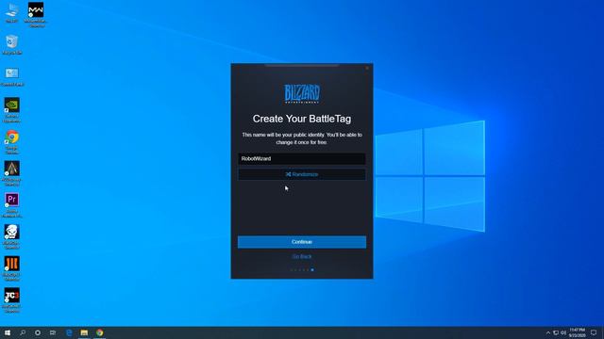Image resolution: width=604 pixels, height=339 pixels.
Task: Open taskbar Search
Action: [x=23, y=332]
